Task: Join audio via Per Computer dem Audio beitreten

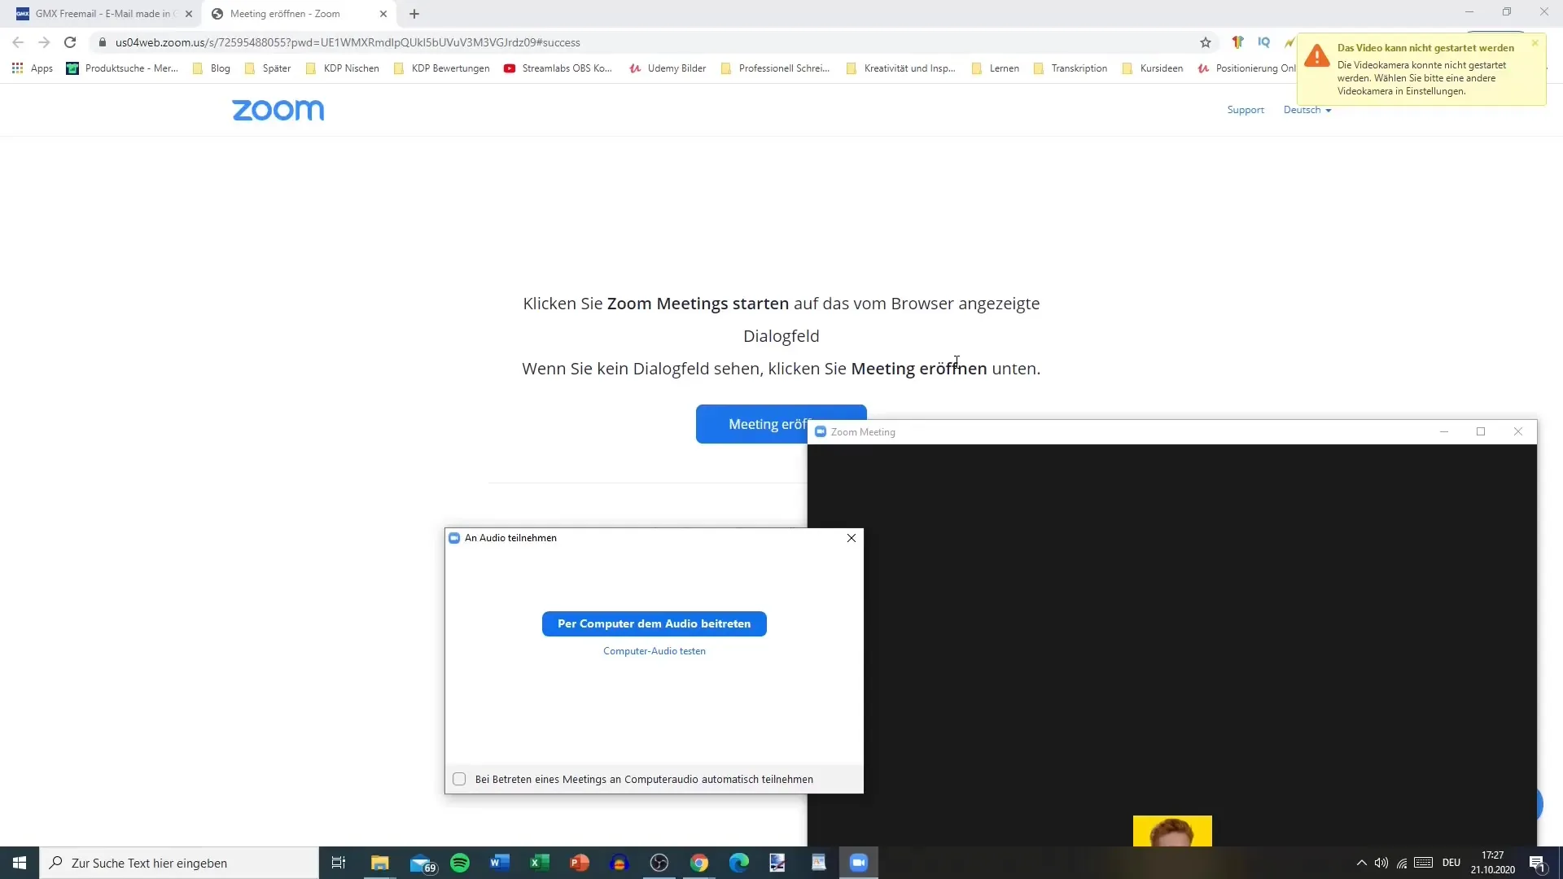Action: (655, 623)
